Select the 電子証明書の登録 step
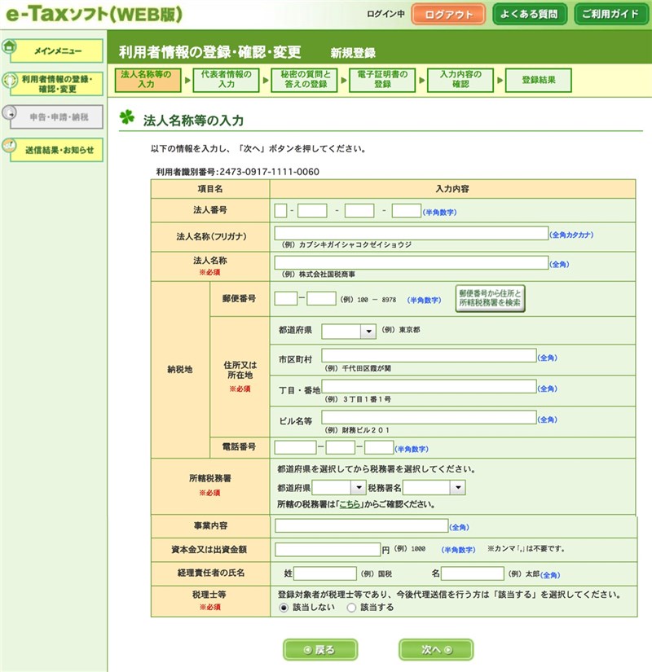652x672 pixels. 382,80
